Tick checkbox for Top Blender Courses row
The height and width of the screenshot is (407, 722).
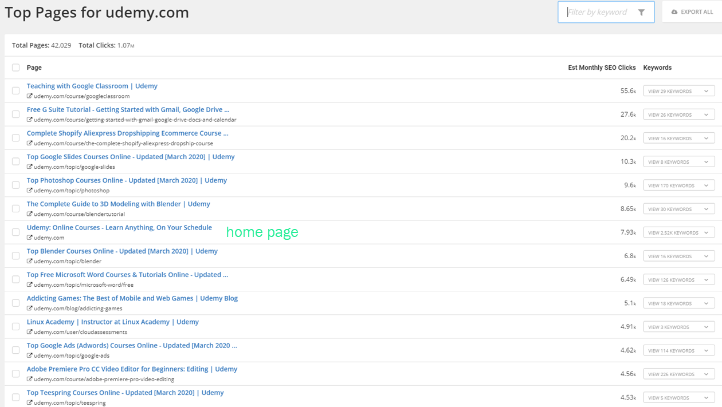(x=15, y=256)
